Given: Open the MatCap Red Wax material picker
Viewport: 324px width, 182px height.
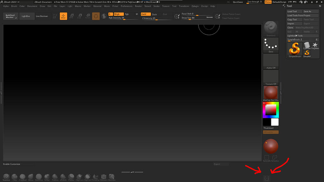Looking at the screenshot, I should [271, 93].
